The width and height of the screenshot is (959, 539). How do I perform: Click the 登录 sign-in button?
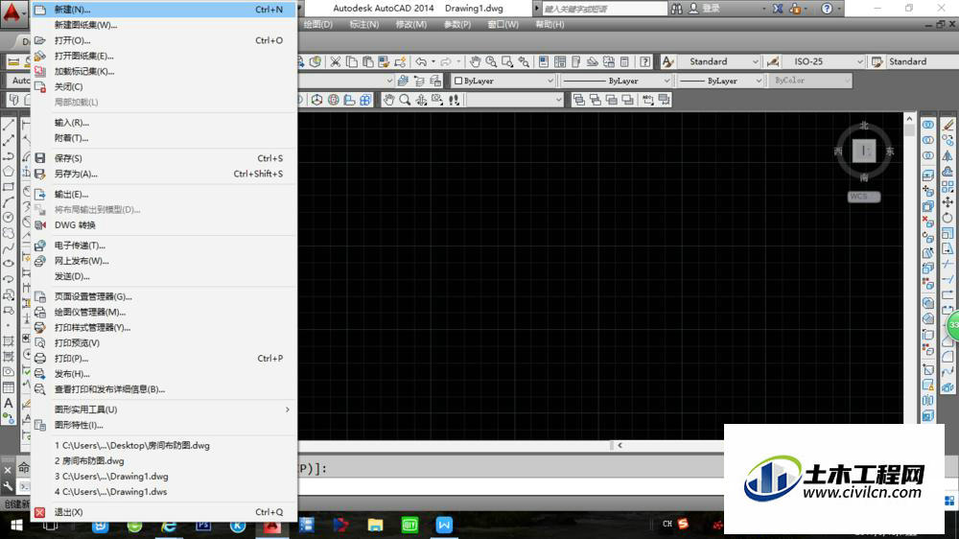pos(705,9)
